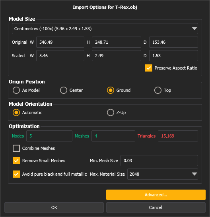Disable Avoid pure black and full metallic

[16, 174]
